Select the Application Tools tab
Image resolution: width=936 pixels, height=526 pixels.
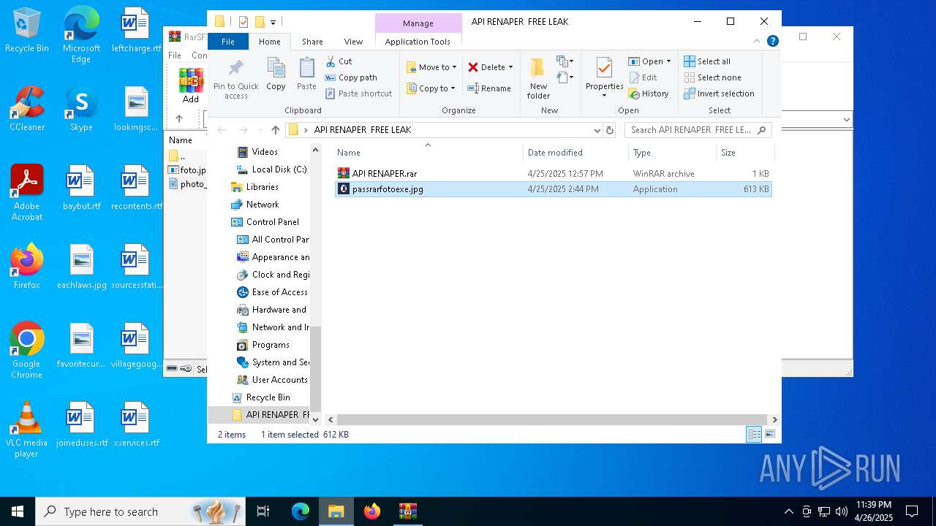pos(418,42)
